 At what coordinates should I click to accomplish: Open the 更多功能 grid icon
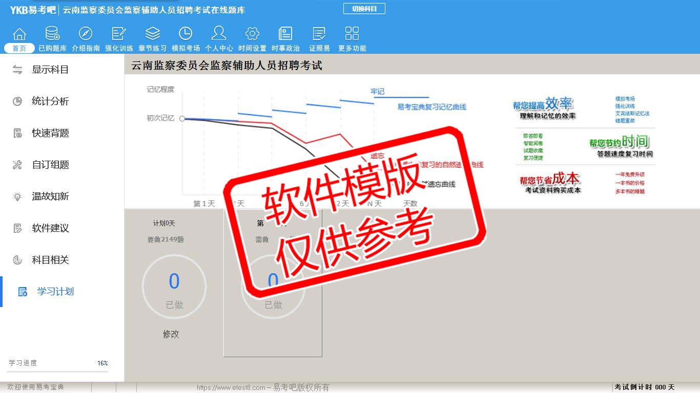coord(352,34)
